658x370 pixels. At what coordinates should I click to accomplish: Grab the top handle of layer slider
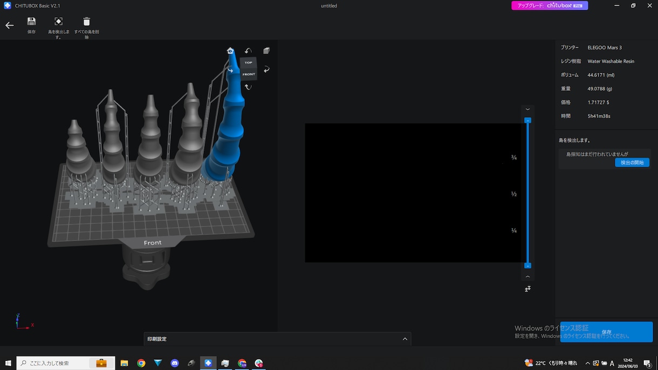528,120
